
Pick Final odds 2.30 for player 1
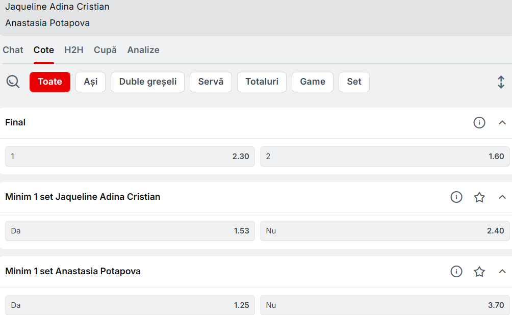pos(130,156)
